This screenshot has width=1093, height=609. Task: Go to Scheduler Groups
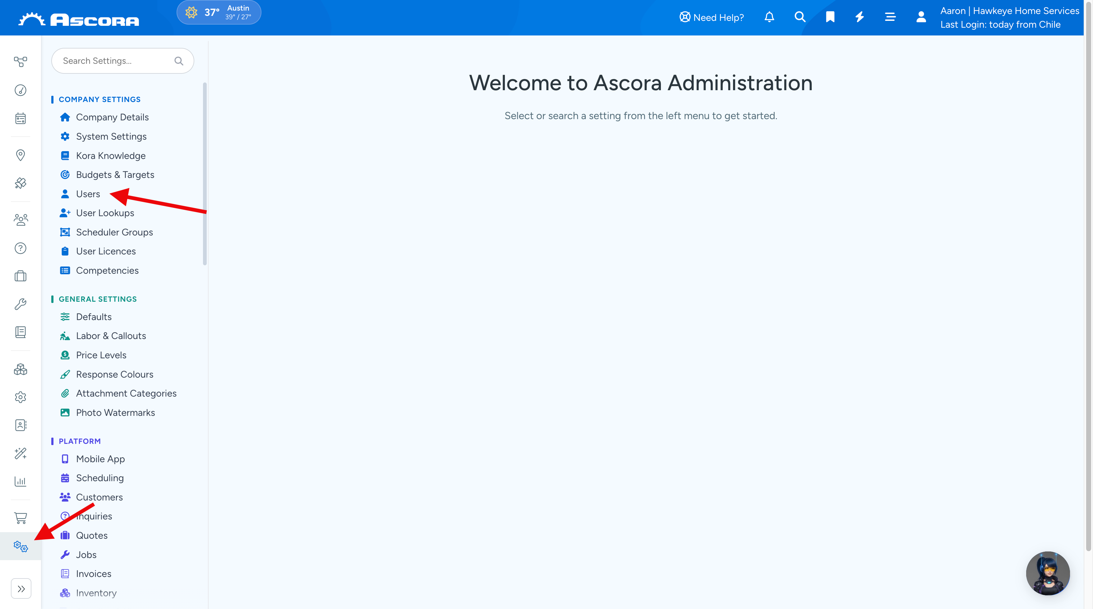(x=106, y=232)
